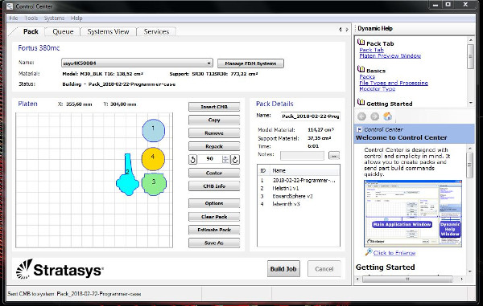
Task: Open the Packs help link
Action: [367, 77]
